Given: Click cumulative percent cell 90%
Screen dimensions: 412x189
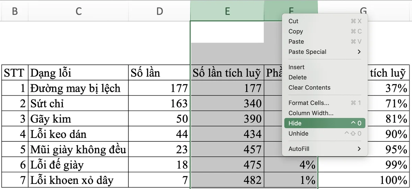Looking at the screenshot, I should tap(388, 134).
